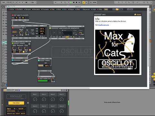Click the Hide Editor button

click(x=16, y=103)
